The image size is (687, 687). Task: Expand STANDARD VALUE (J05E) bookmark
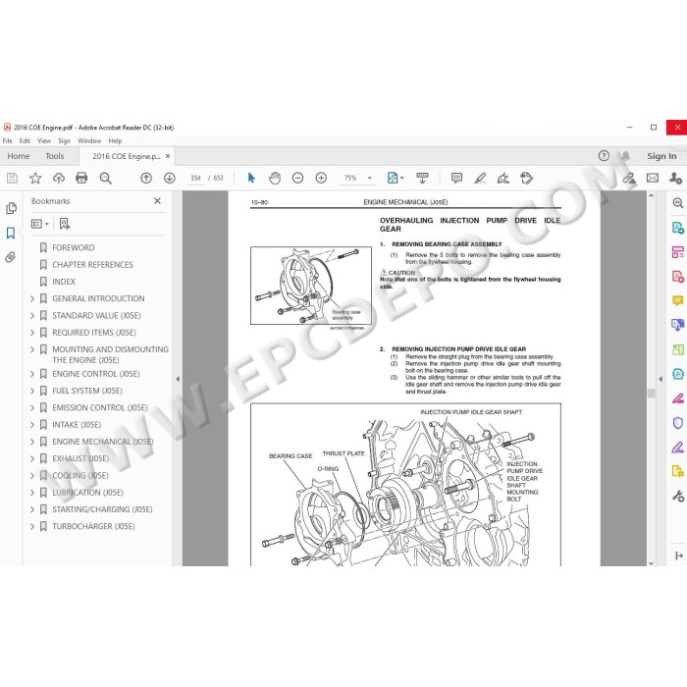point(32,315)
